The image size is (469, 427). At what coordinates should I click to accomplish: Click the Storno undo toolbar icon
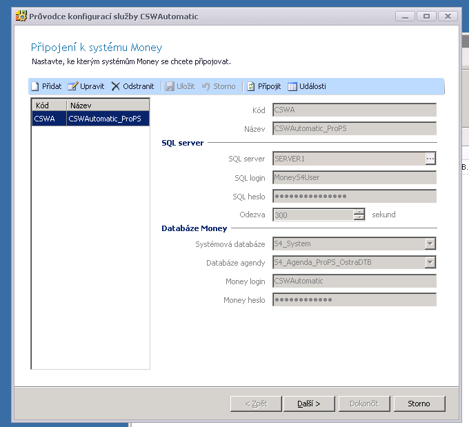pyautogui.click(x=206, y=86)
